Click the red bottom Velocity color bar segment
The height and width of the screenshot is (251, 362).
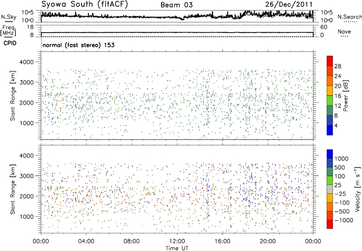[330, 224]
